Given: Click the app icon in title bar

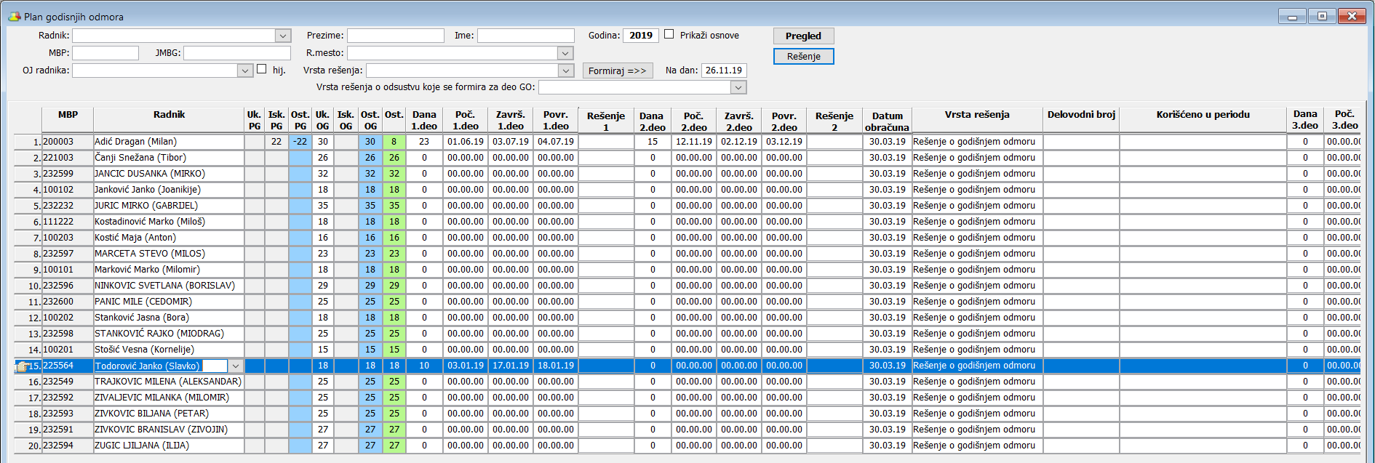Looking at the screenshot, I should (14, 16).
